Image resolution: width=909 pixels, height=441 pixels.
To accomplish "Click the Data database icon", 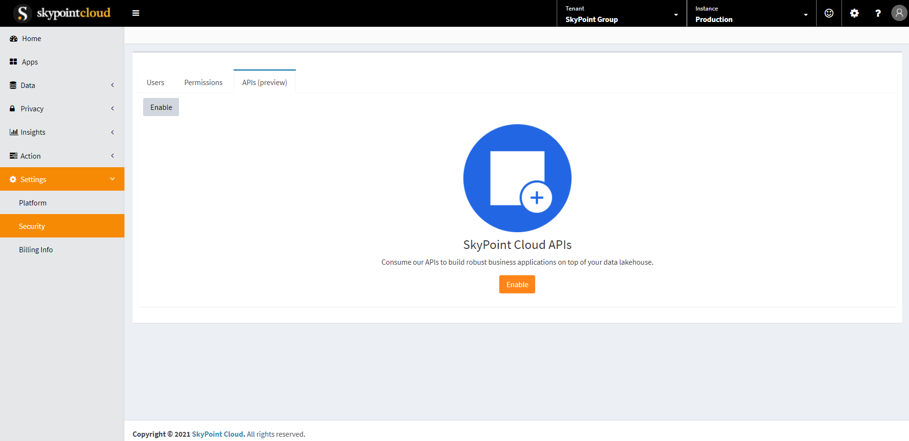I will click(13, 85).
